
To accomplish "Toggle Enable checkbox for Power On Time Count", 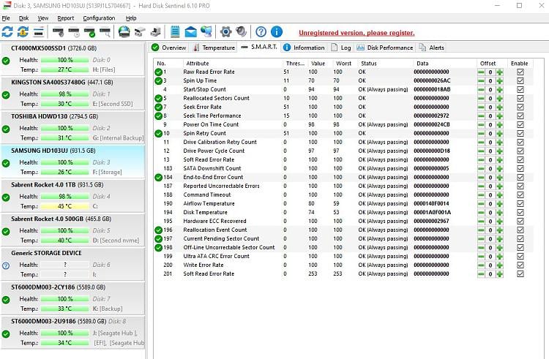I will (520, 125).
